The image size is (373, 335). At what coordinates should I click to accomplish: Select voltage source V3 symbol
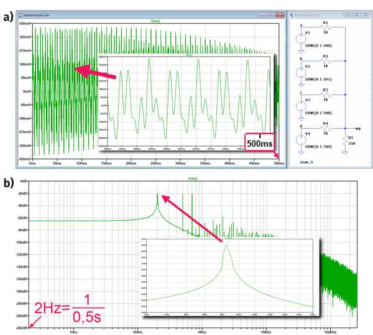301,104
